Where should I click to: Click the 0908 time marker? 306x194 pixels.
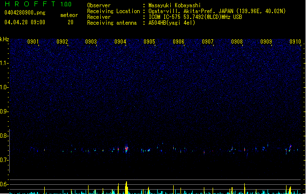pyautogui.click(x=237, y=42)
